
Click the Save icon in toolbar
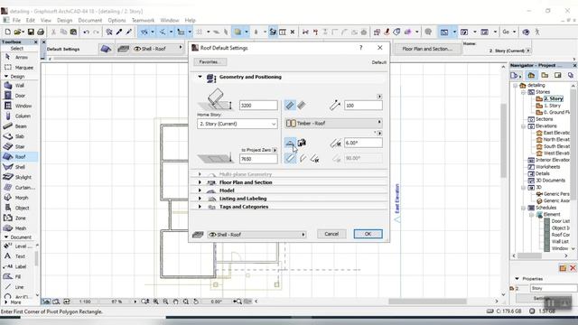click(x=31, y=32)
